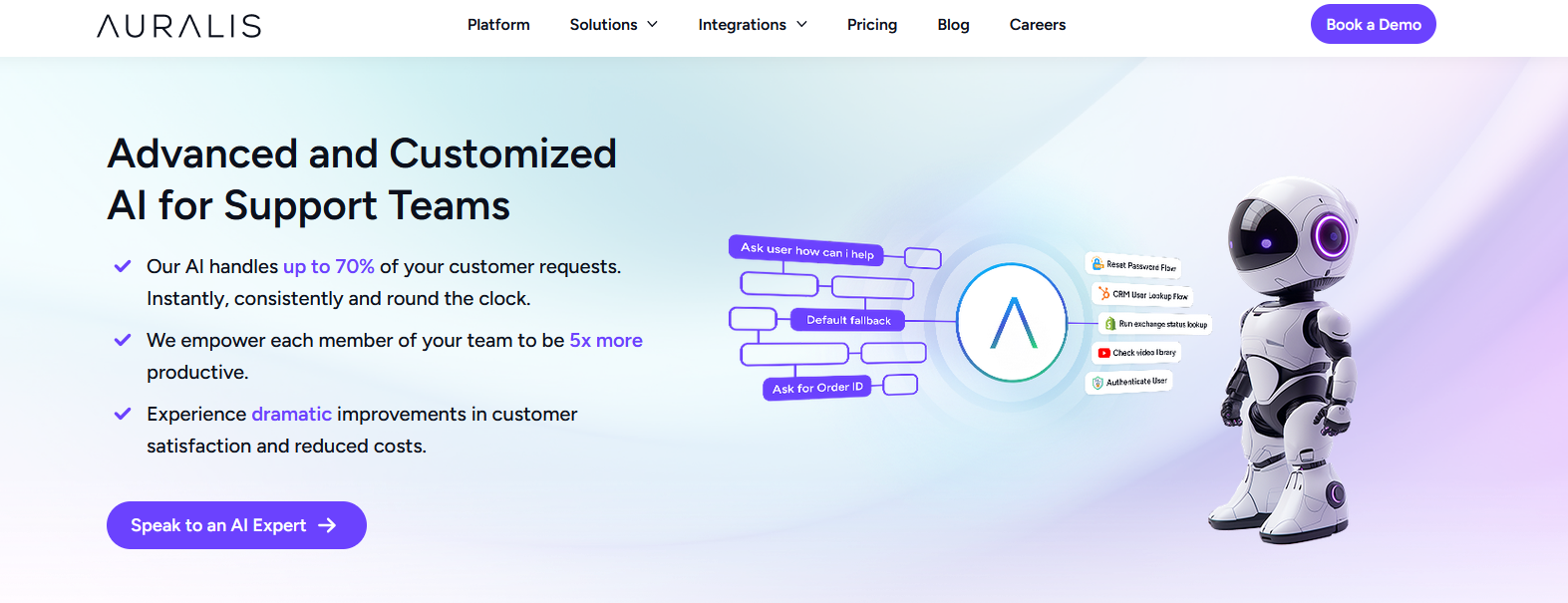Click the checkmark beside 'up to 70%' bullet
This screenshot has height=603, width=1568.
tap(123, 266)
